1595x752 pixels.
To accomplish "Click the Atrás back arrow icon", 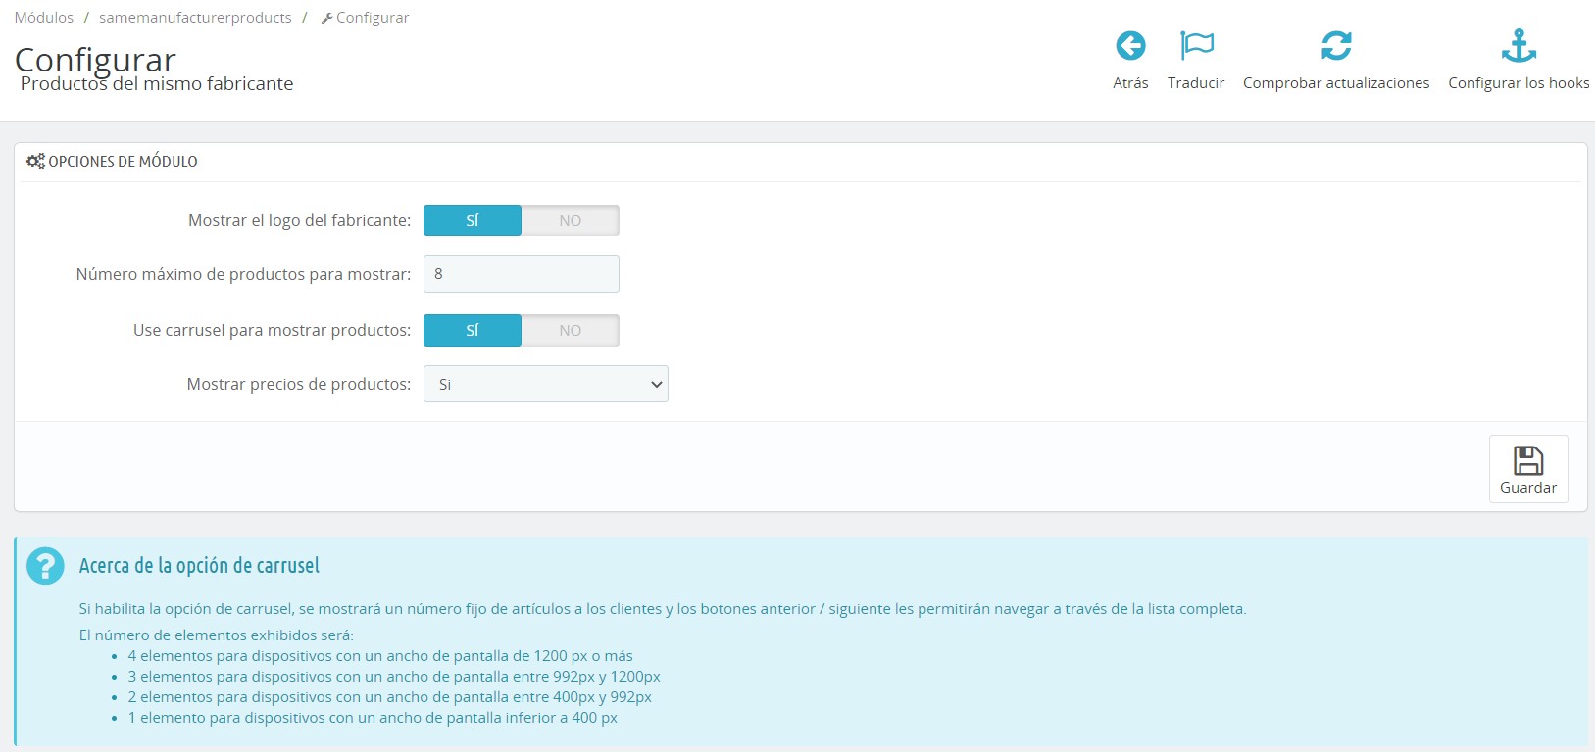I will coord(1130,46).
